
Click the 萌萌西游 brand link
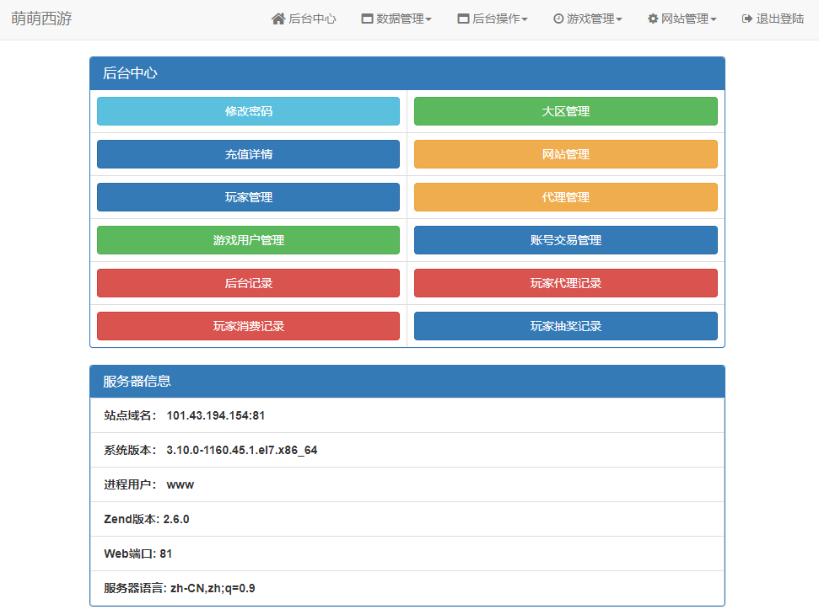(x=41, y=19)
